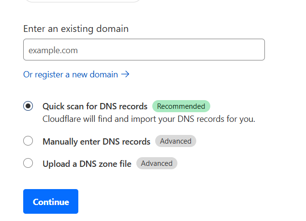The image size is (306, 221).
Task: Click the 'DNS zone file' words in third option
Action: tap(105, 164)
